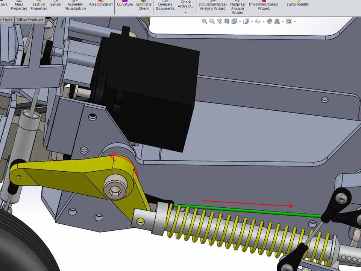Click Apply Scene icon
This screenshot has width=361, height=271.
click(x=277, y=21)
